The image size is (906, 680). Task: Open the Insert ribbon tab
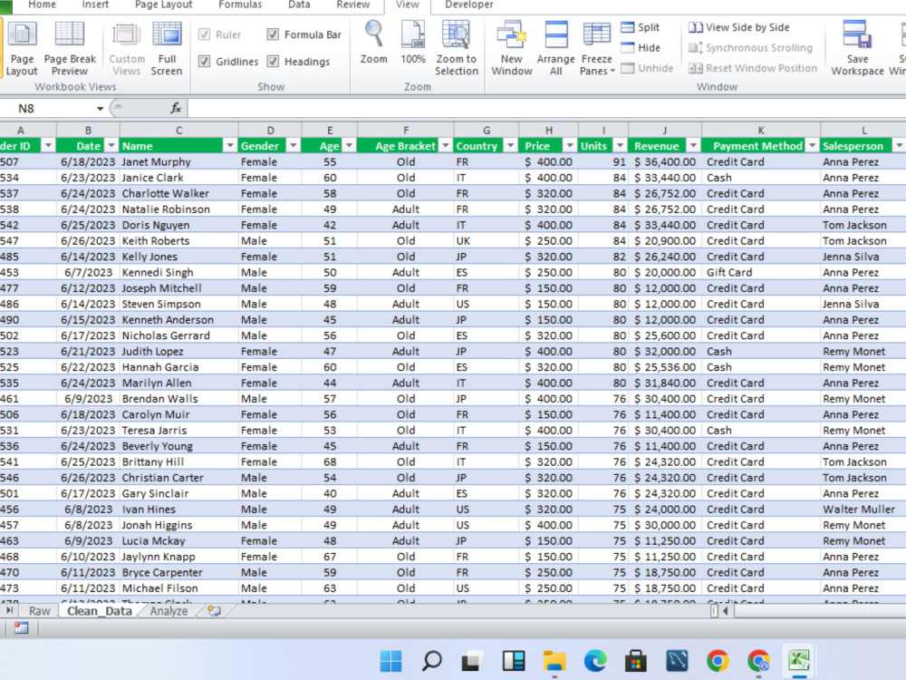coord(95,5)
